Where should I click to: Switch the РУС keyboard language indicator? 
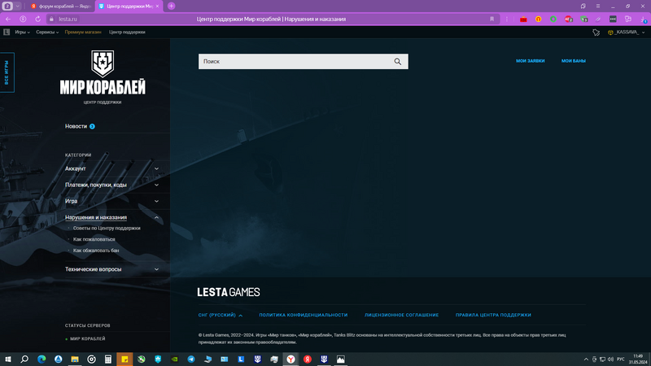coord(621,359)
